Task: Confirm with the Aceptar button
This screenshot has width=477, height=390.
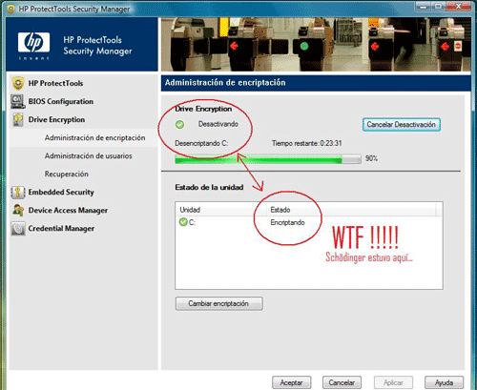Action: (x=291, y=382)
